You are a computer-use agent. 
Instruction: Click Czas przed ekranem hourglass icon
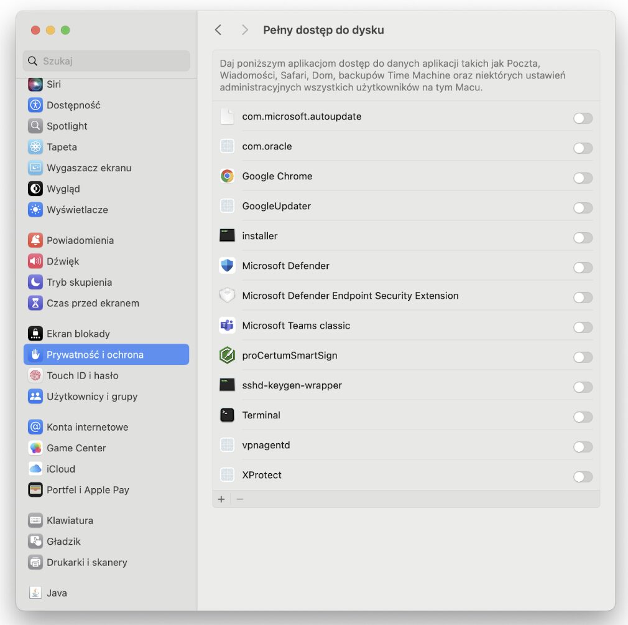(x=35, y=303)
